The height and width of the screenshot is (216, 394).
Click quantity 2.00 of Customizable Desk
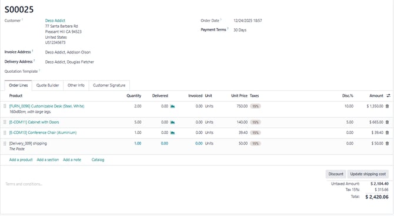point(138,106)
